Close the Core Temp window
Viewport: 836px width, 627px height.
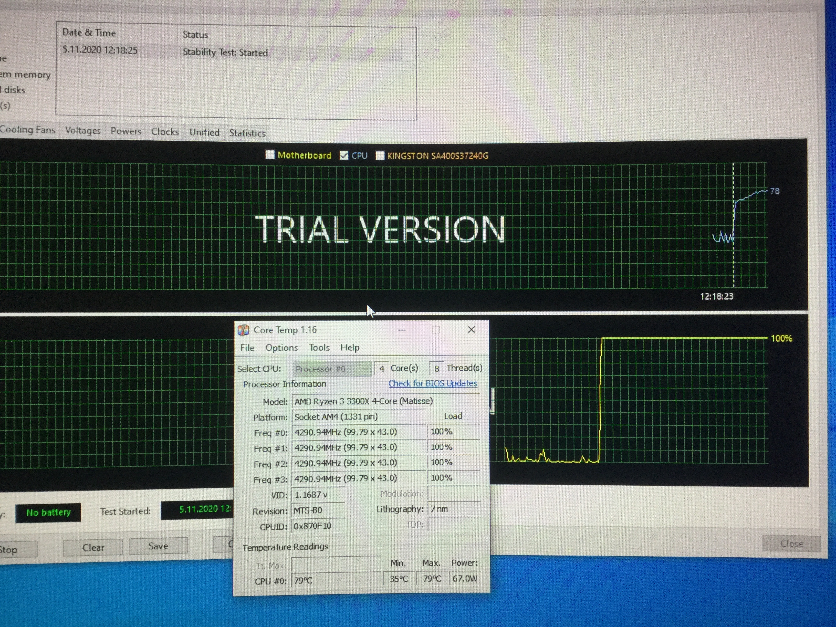coord(471,330)
